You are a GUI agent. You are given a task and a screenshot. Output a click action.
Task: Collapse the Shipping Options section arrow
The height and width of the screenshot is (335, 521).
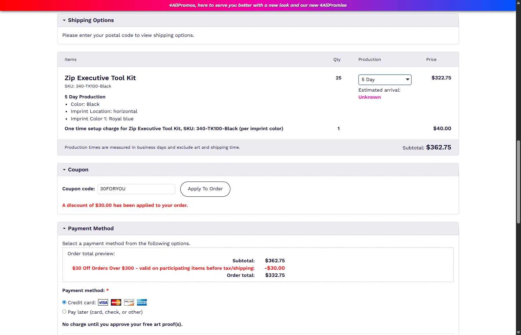coord(64,20)
